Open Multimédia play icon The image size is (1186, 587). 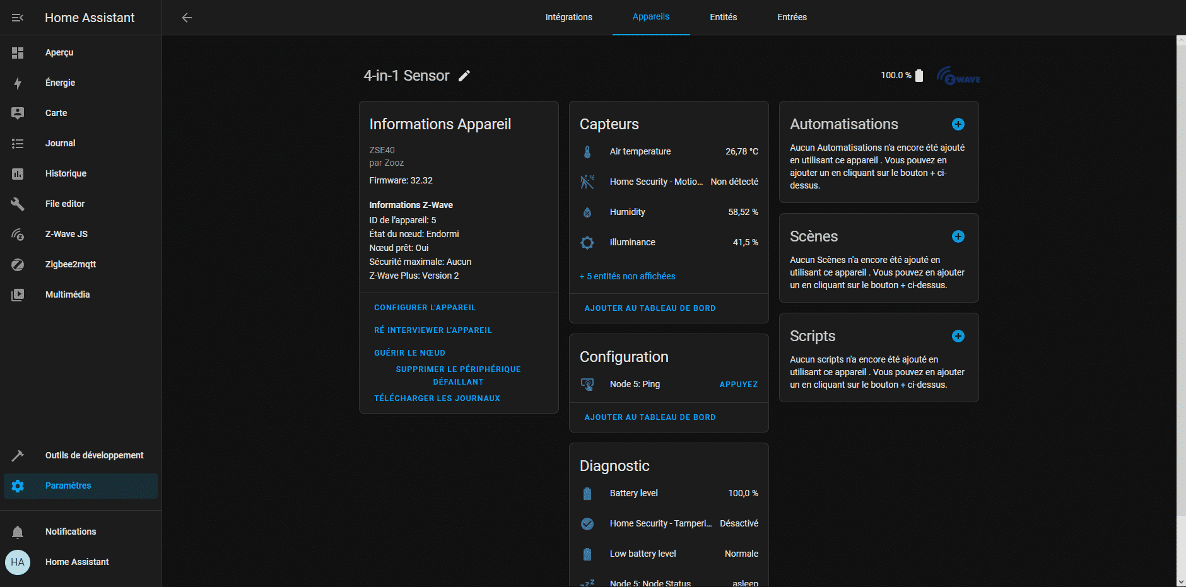(18, 295)
